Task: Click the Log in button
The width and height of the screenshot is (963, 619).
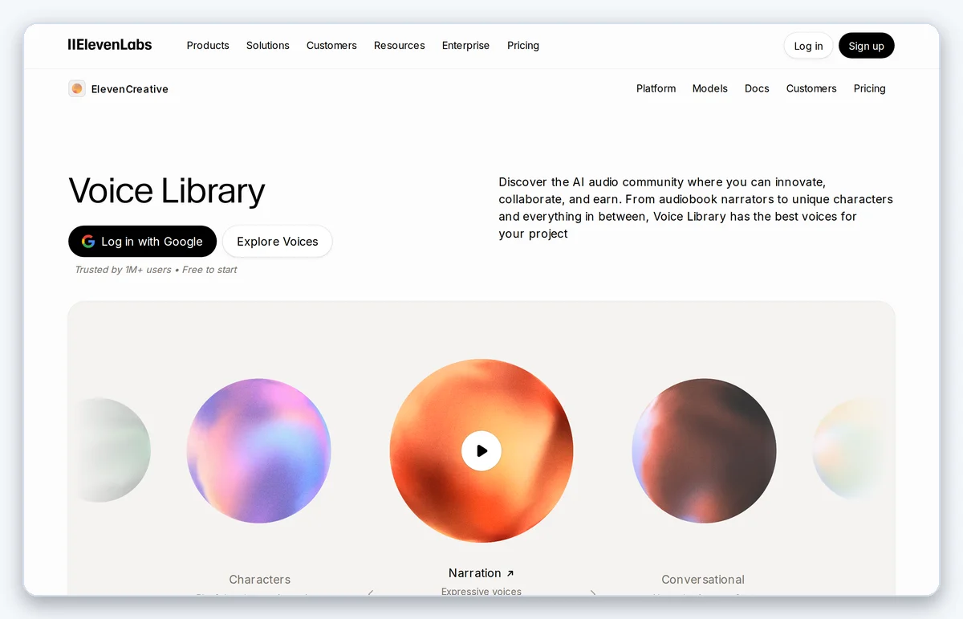Action: [x=808, y=46]
